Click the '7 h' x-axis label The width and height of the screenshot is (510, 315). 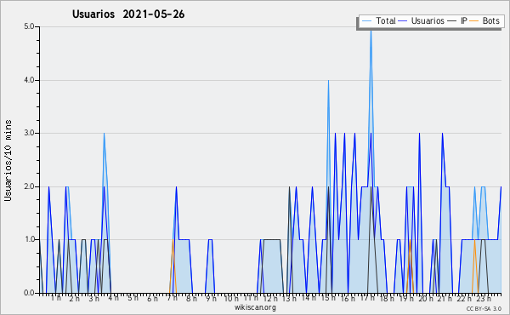172,298
